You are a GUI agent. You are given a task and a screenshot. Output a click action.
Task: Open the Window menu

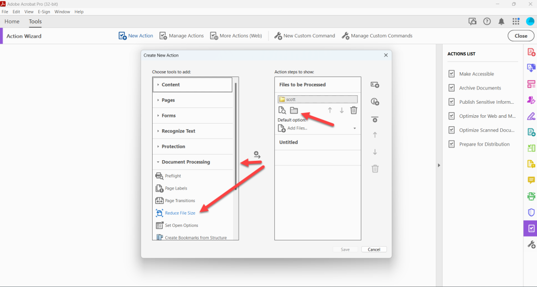coord(62,12)
